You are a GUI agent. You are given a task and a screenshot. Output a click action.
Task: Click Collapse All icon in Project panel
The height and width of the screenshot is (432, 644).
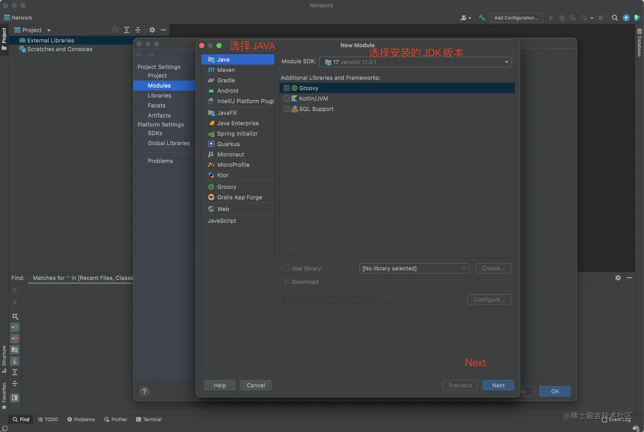(x=138, y=30)
